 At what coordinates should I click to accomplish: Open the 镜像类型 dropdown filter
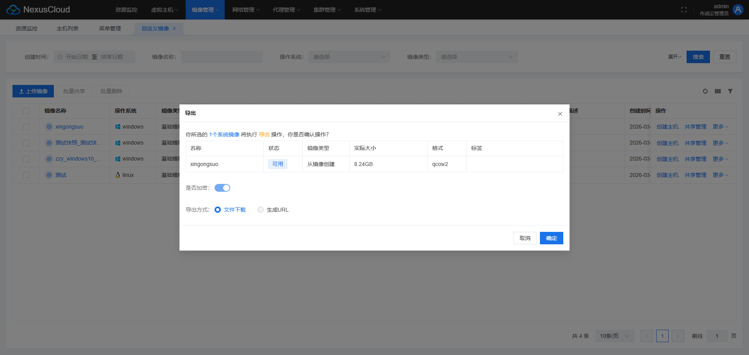click(x=477, y=57)
